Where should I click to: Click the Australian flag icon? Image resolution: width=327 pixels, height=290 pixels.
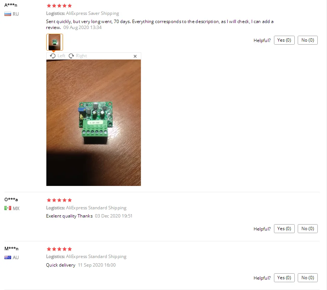[x=8, y=257]
